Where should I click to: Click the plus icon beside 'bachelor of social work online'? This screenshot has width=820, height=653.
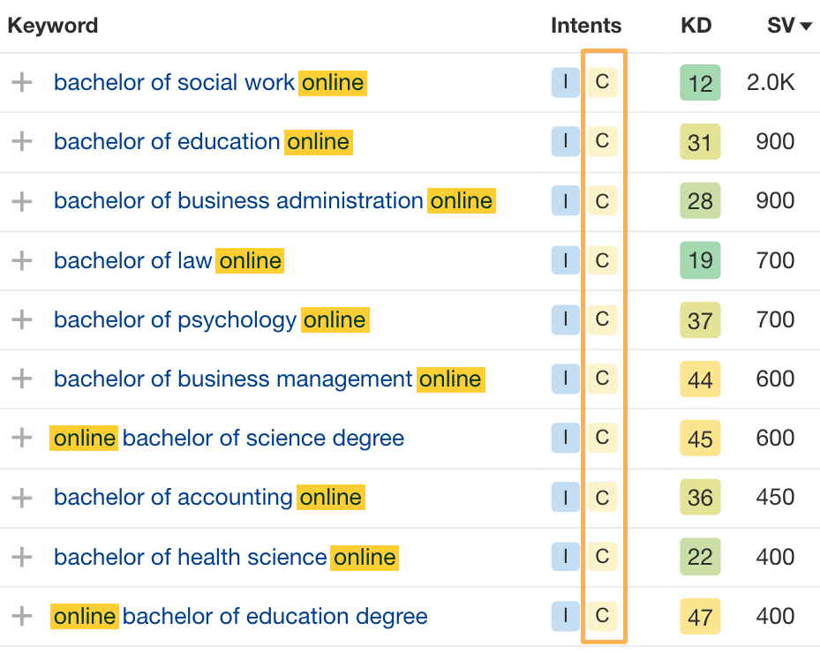[x=21, y=82]
